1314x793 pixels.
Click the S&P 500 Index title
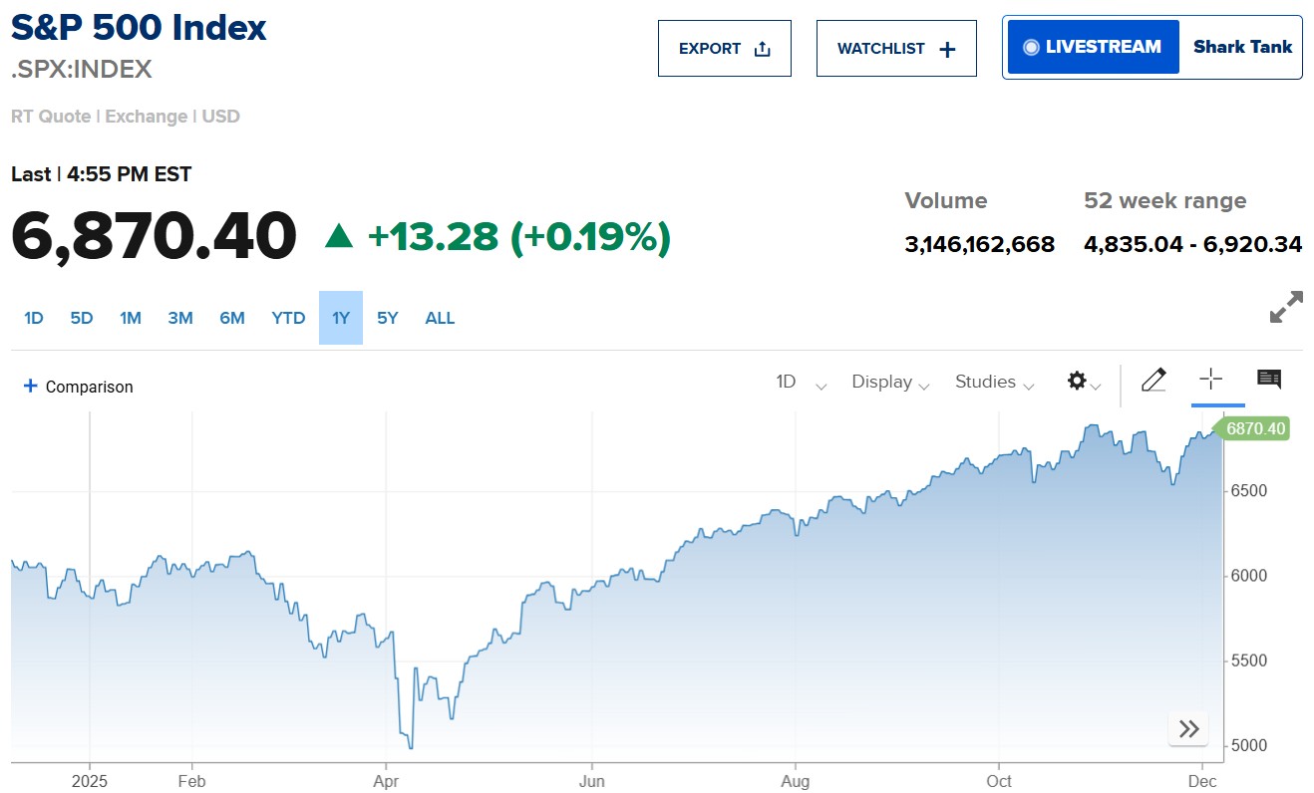point(138,28)
